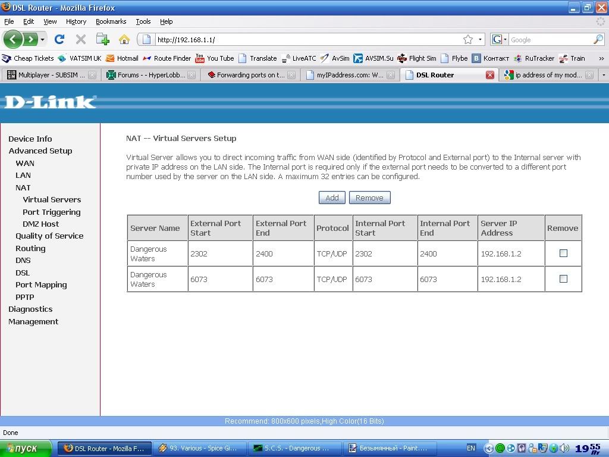Select Port Triggering in the sidebar
The height and width of the screenshot is (457, 609).
(x=52, y=212)
